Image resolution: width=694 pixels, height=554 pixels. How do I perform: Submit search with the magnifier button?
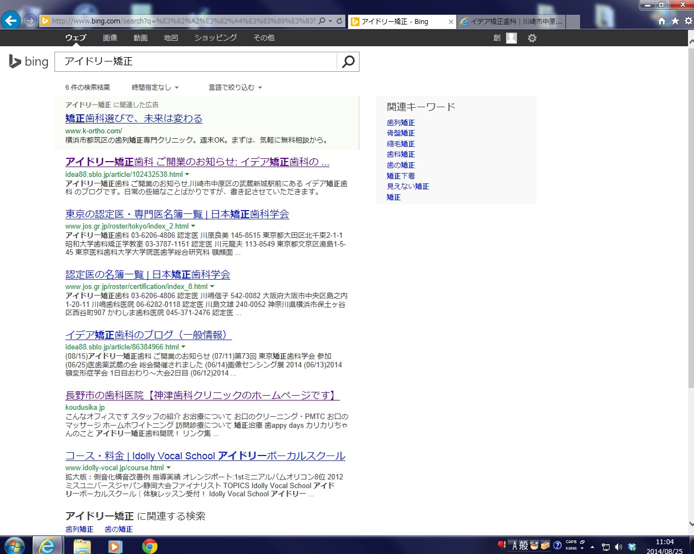(x=348, y=61)
